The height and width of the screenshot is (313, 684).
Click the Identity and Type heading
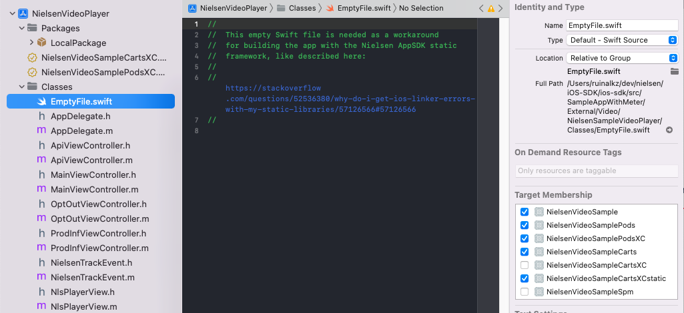click(x=550, y=7)
